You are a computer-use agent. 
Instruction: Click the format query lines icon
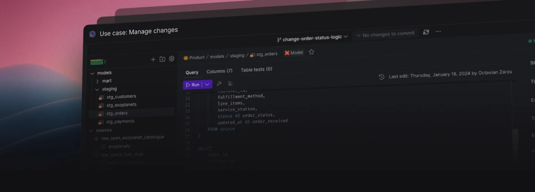click(230, 83)
